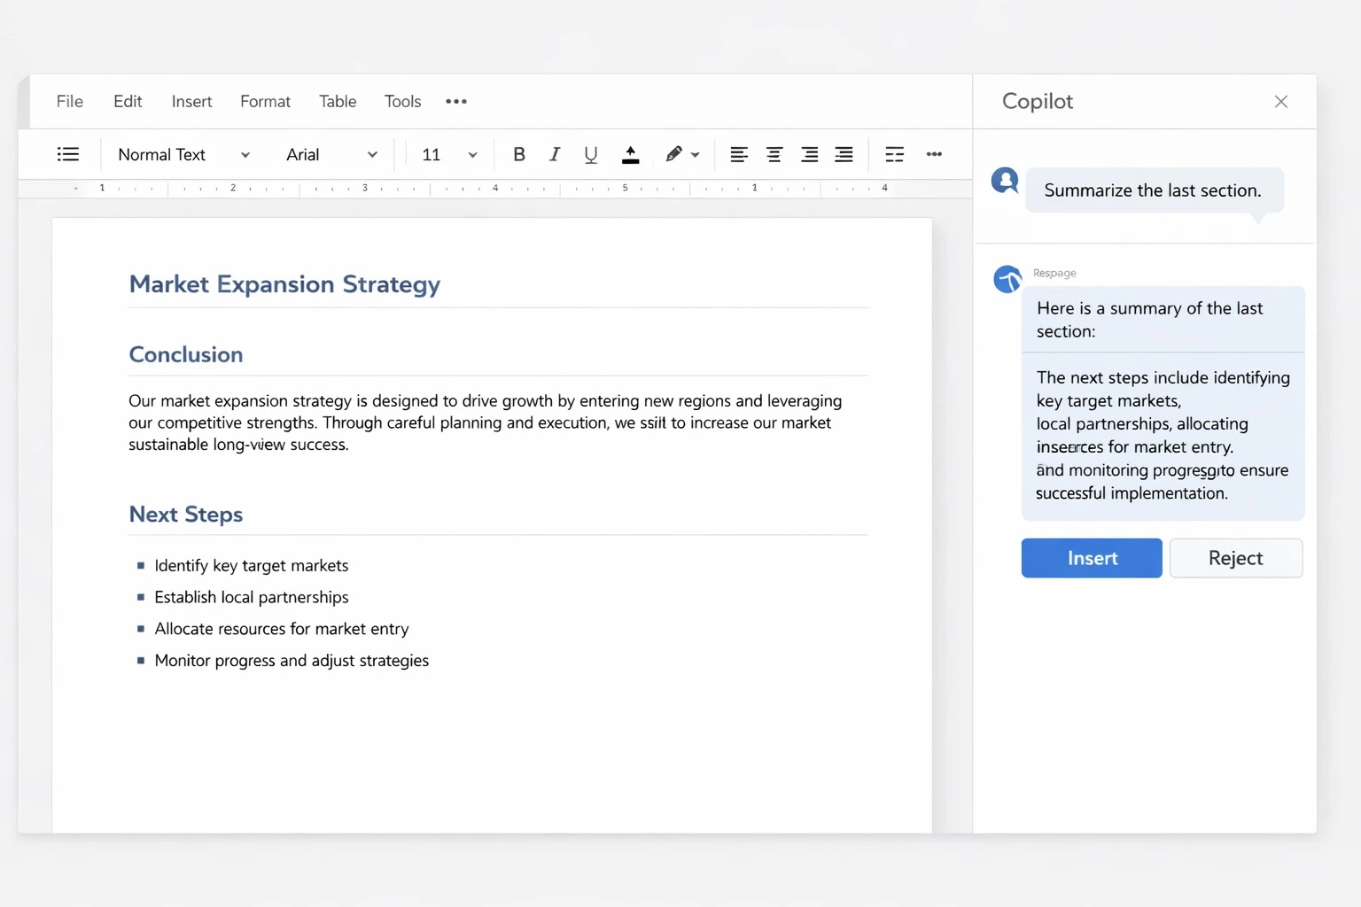Viewport: 1361px width, 907px height.
Task: Click bullet 'Monitor progress and adjust strategies'
Action: point(292,661)
